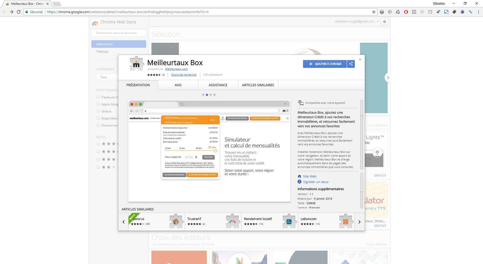Open the Site Web link
The height and width of the screenshot is (264, 483).
pos(310,176)
